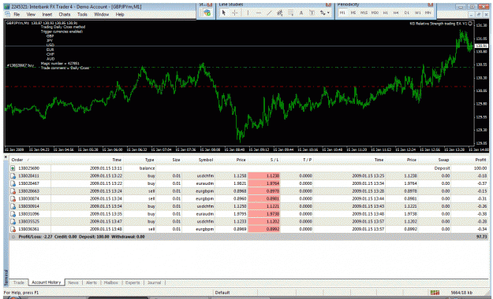
Task: Open the Help menu
Action: pos(120,14)
